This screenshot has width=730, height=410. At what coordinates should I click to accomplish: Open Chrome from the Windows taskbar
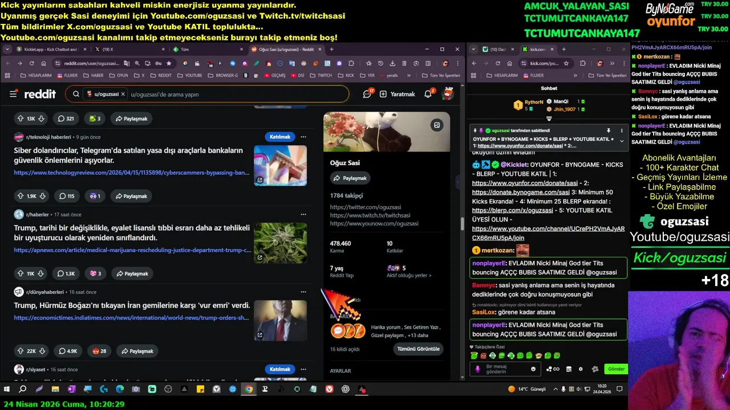[x=249, y=389]
